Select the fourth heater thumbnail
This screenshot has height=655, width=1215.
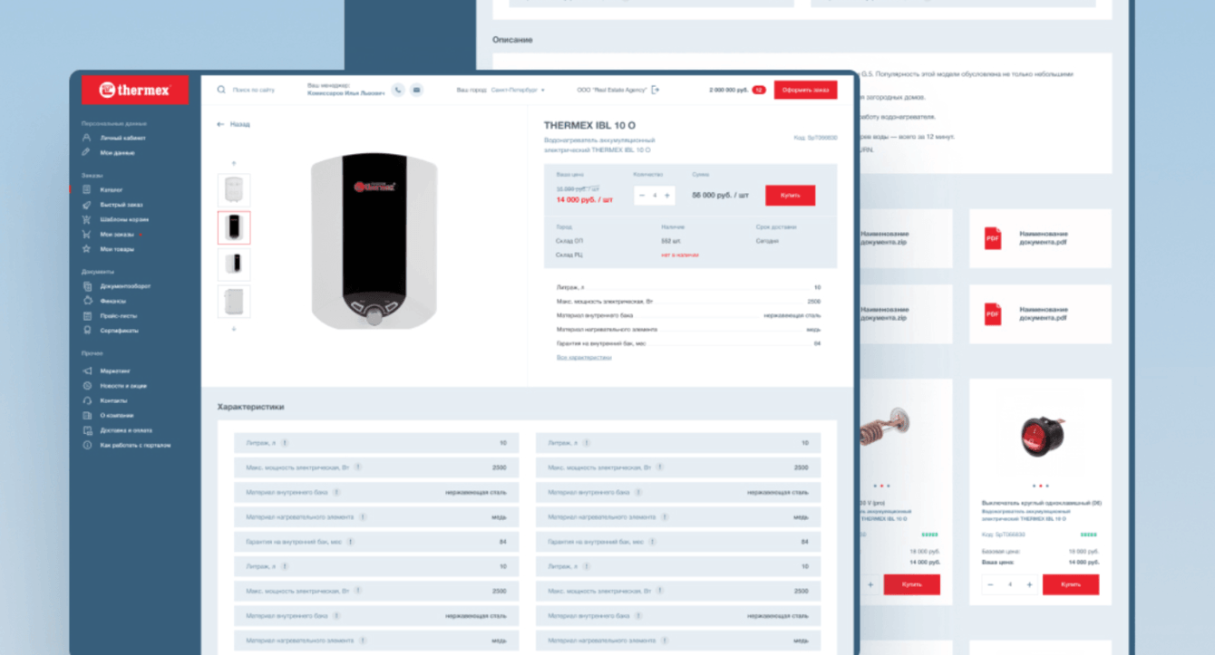[x=234, y=302]
